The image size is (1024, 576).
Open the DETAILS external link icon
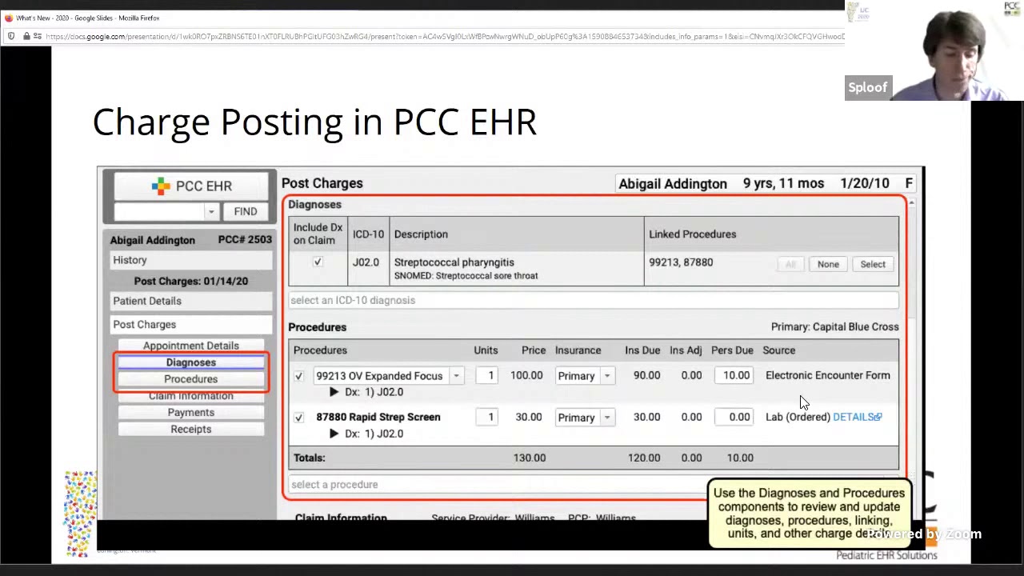(x=878, y=417)
